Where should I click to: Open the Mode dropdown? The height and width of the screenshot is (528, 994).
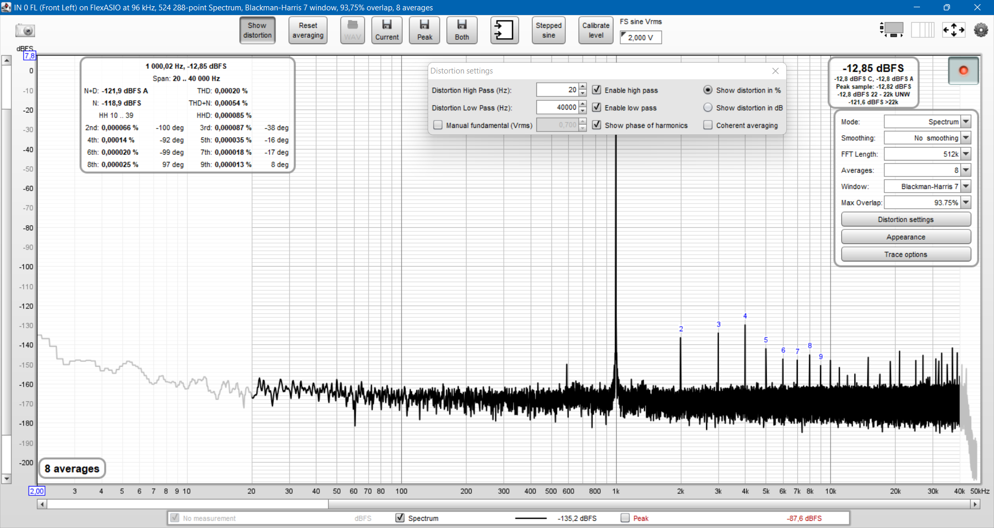966,122
